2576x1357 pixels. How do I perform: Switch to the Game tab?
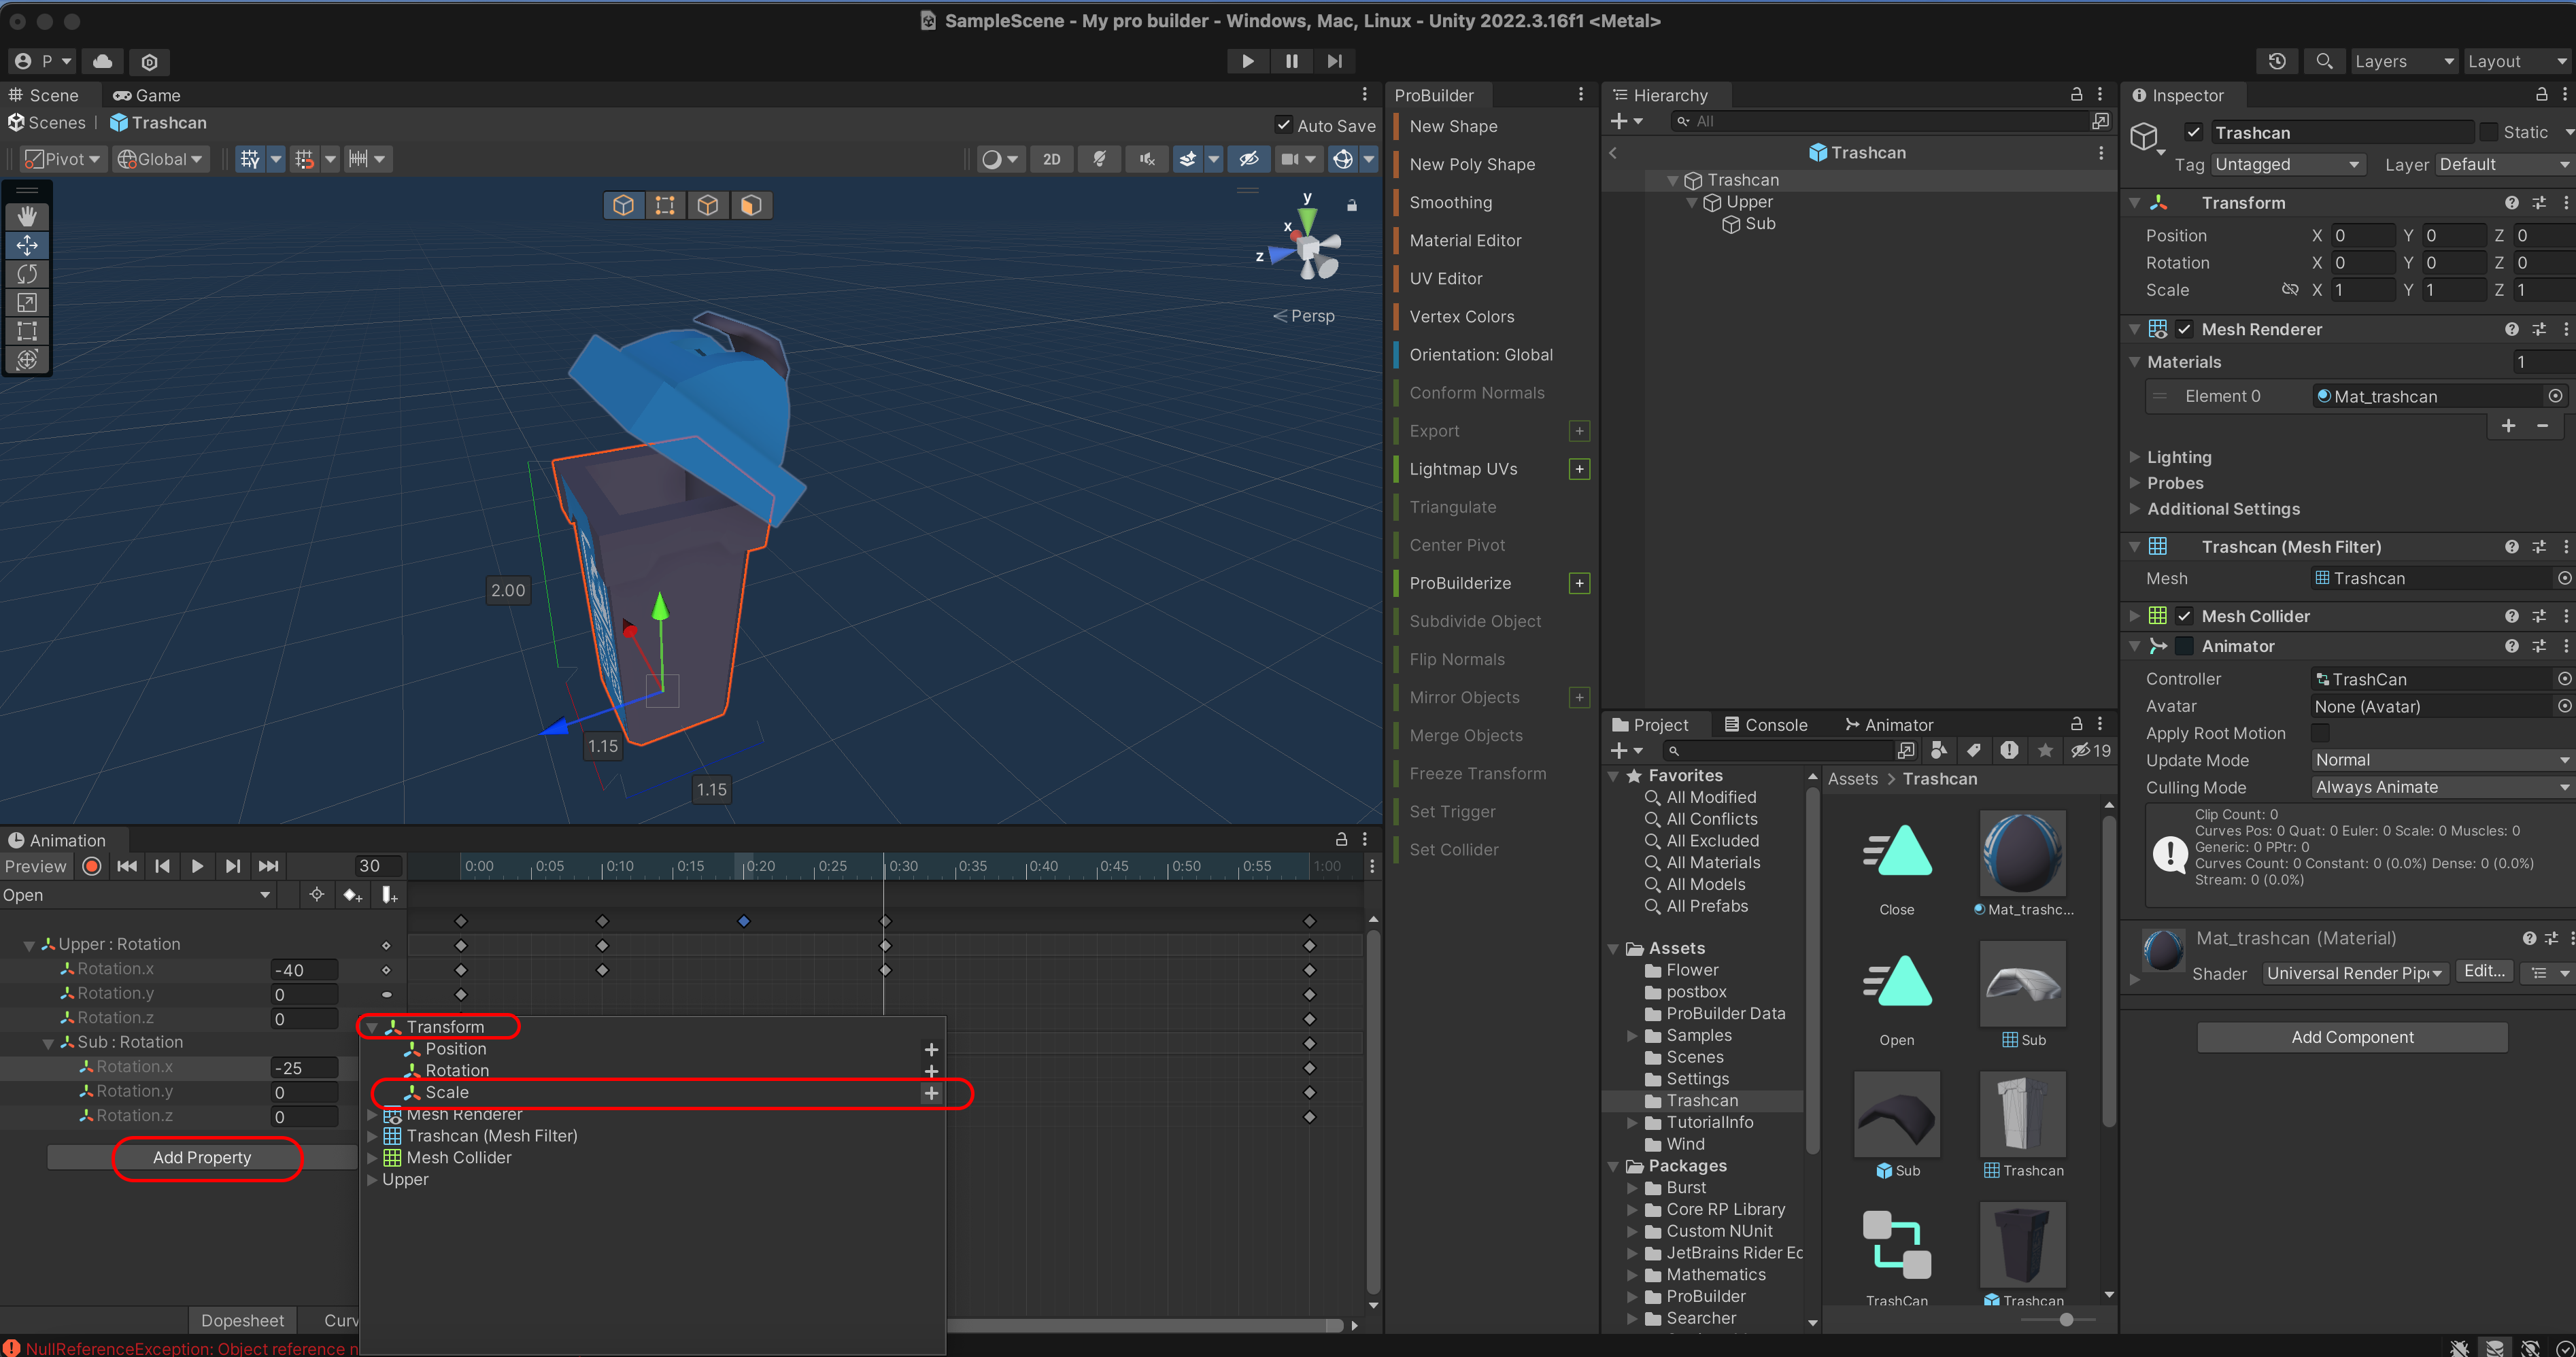[147, 95]
